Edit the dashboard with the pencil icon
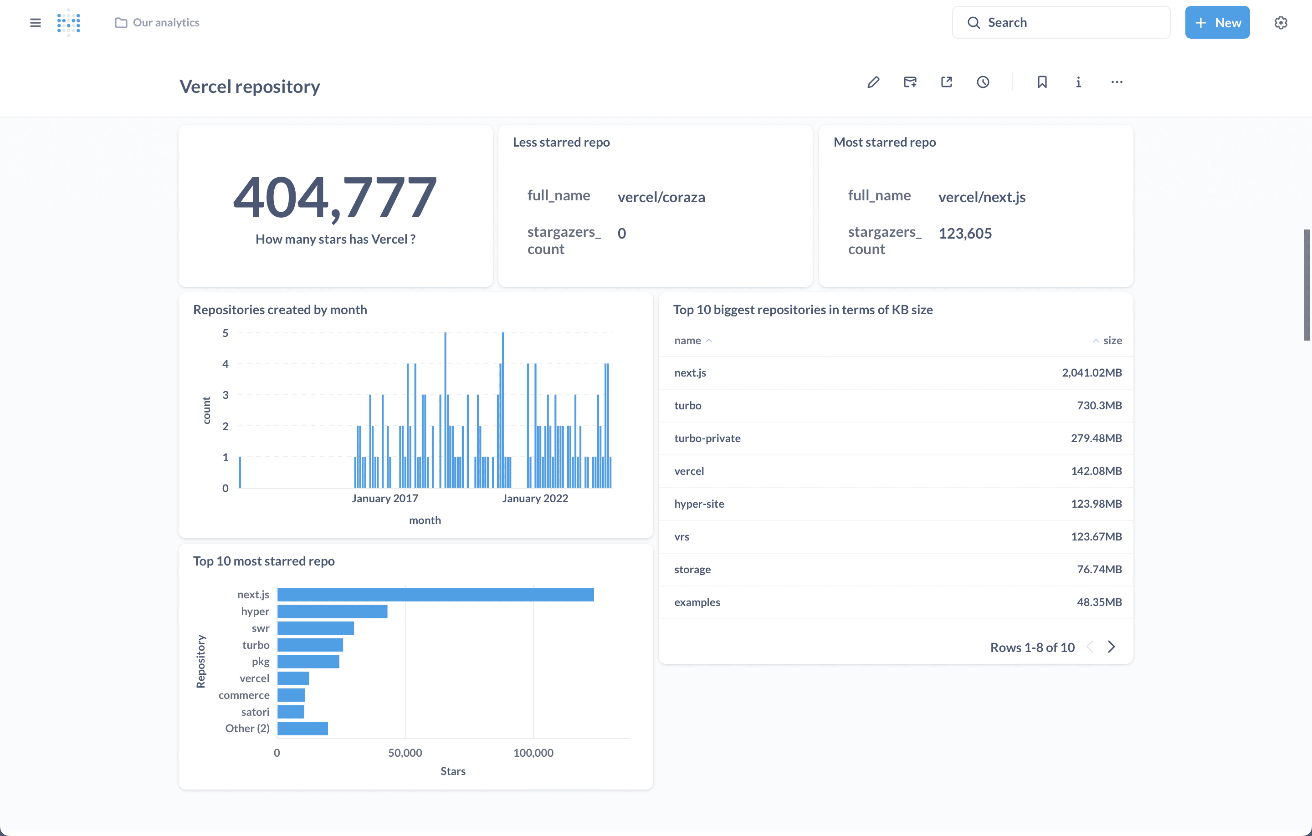This screenshot has width=1312, height=836. (x=873, y=82)
